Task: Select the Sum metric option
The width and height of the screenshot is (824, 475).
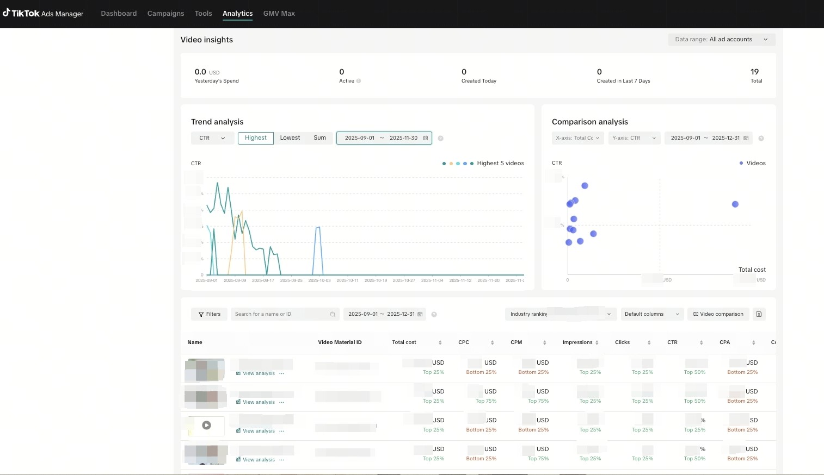Action: click(319, 138)
